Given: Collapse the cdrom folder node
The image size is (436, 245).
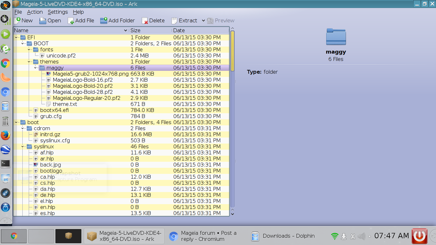Looking at the screenshot, I should pos(23,128).
